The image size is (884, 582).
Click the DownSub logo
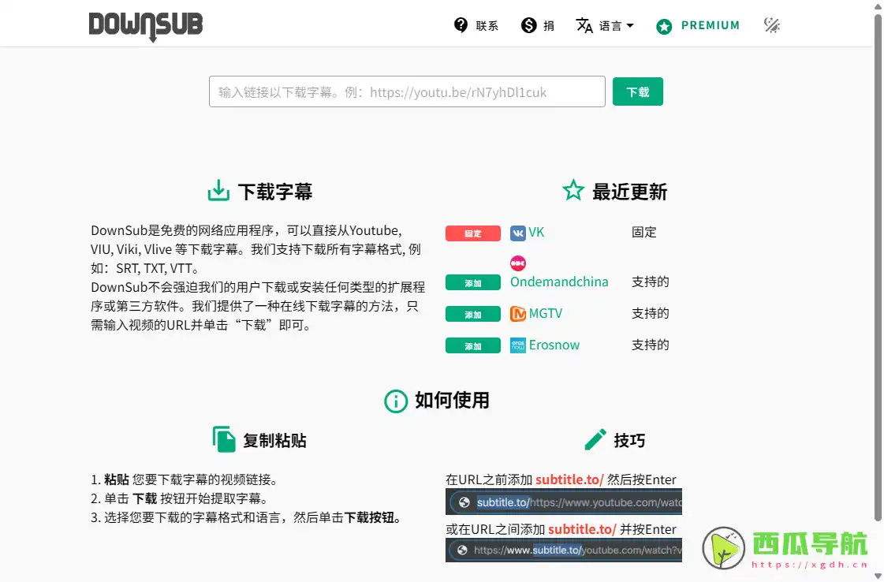(x=145, y=25)
